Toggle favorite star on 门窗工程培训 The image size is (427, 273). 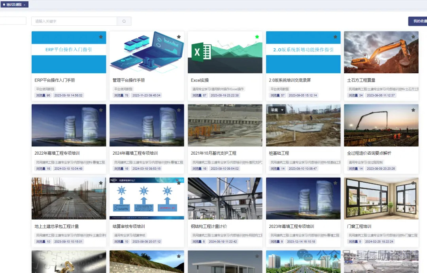(x=414, y=183)
